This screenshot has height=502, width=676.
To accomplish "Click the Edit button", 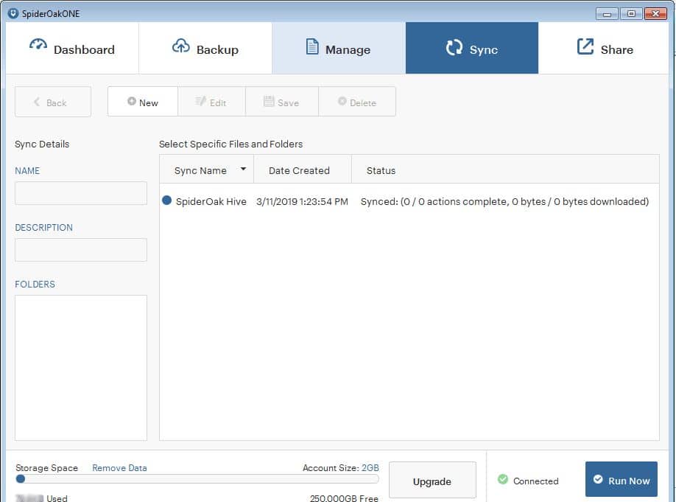I will 211,102.
